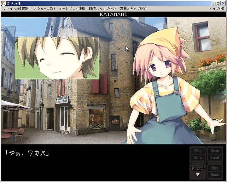Viewport: 227px width, 182px height.
Task: Click the Save button
Action: 215,151
